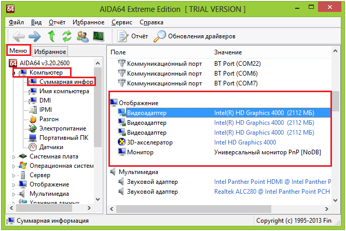Expand the Мультимедиа tree node
The width and height of the screenshot is (346, 231).
click(13, 194)
